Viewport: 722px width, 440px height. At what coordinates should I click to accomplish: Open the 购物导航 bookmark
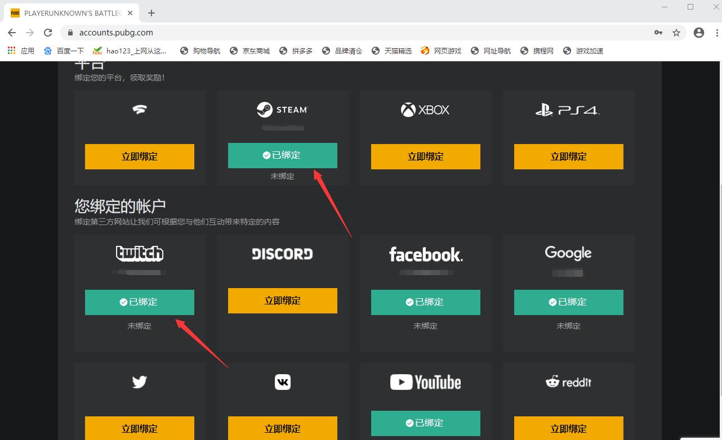click(x=200, y=51)
